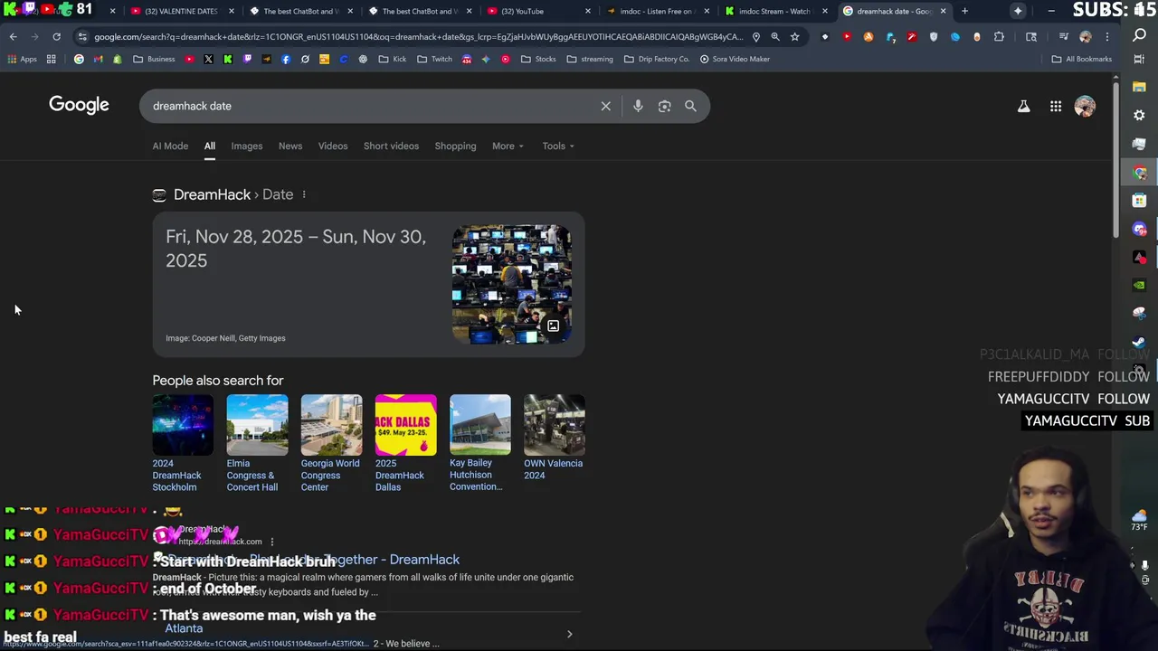The image size is (1158, 651).
Task: Open Elmia Congress & Concert Hall suggestion
Action: pyautogui.click(x=257, y=443)
